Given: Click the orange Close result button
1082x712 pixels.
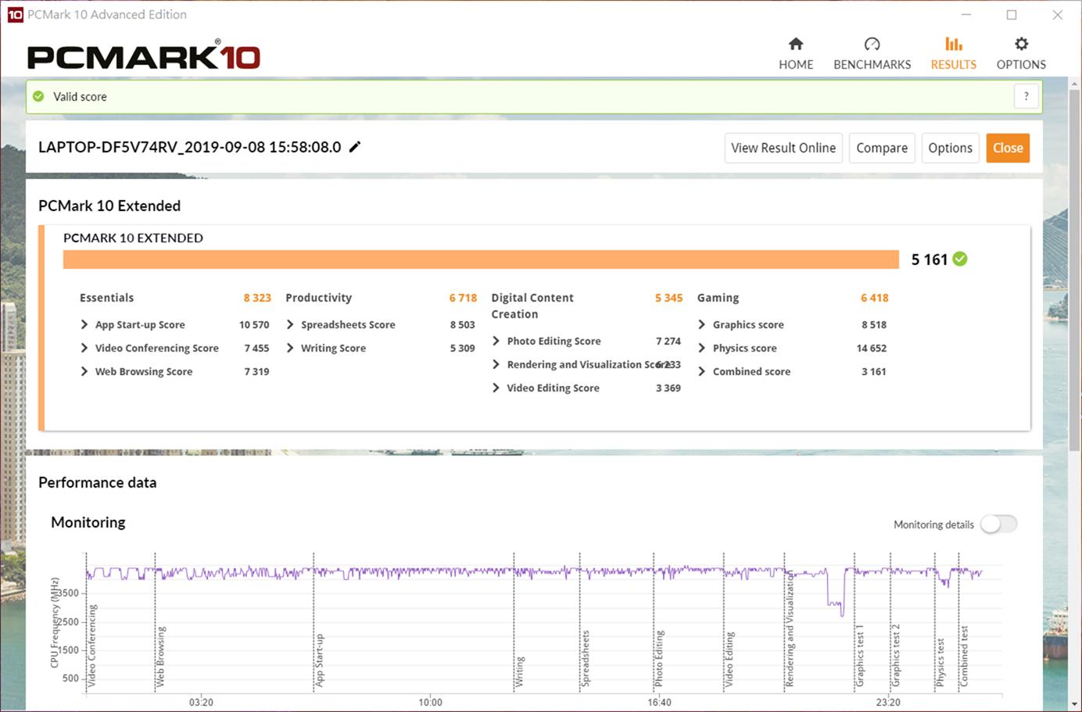Looking at the screenshot, I should click(1007, 148).
